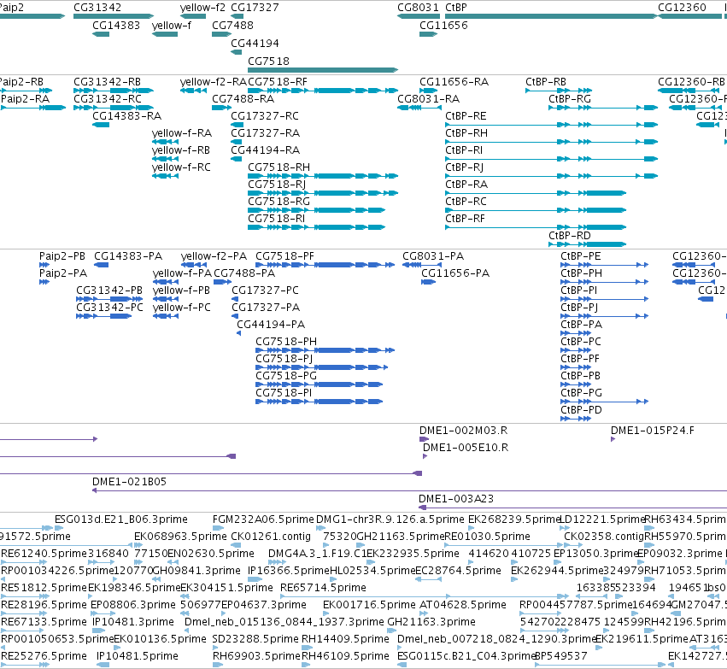Click transcript CtBP-RD label
727x669 pixels.
point(570,236)
